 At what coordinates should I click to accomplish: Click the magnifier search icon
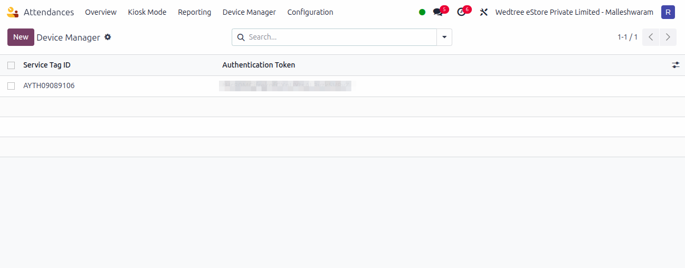(241, 37)
